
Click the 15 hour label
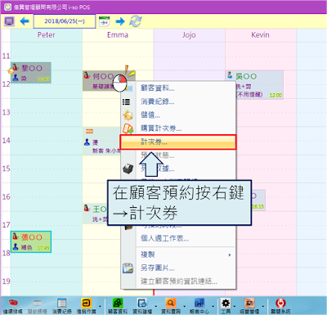(x=6, y=169)
